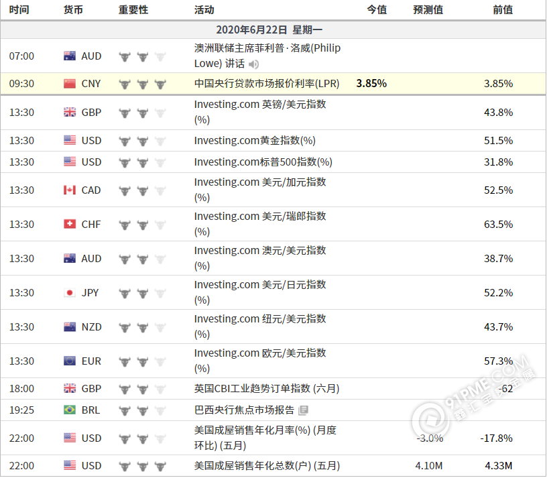The width and height of the screenshot is (547, 478).
Task: Open the 美国成屋销售年化总数(户) event
Action: (x=267, y=465)
